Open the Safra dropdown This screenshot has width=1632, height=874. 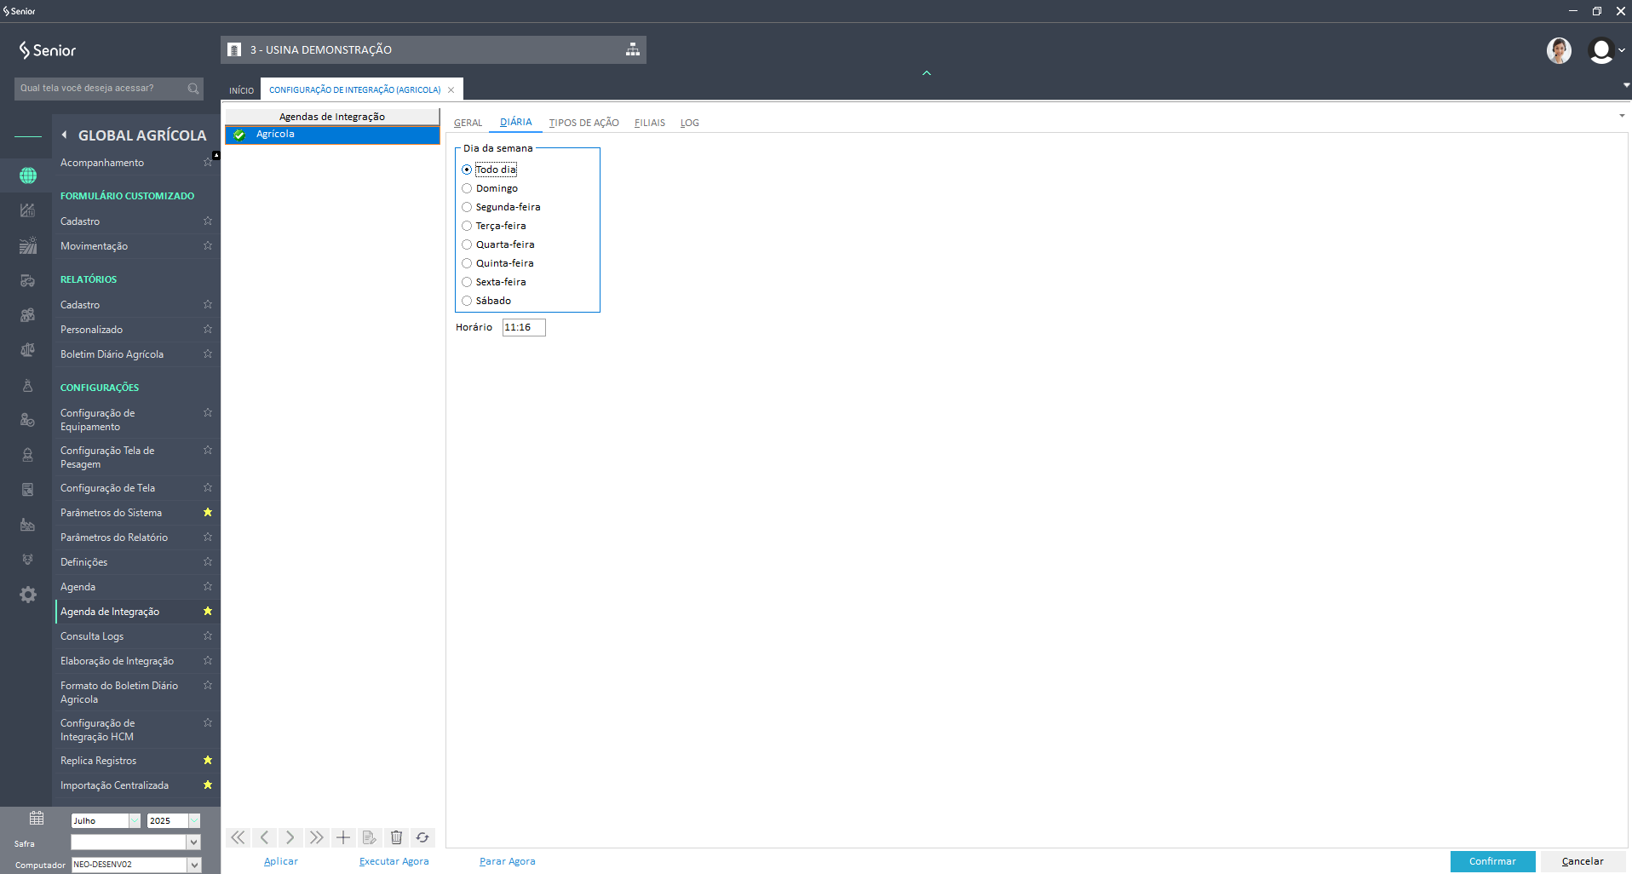pyautogui.click(x=194, y=842)
